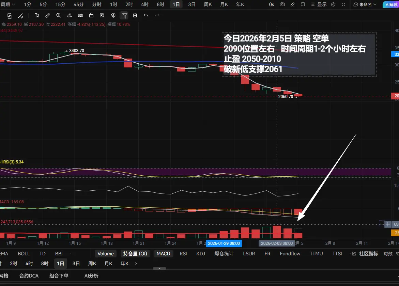Pick the 月K monthly interval in top bar

tap(224, 4)
